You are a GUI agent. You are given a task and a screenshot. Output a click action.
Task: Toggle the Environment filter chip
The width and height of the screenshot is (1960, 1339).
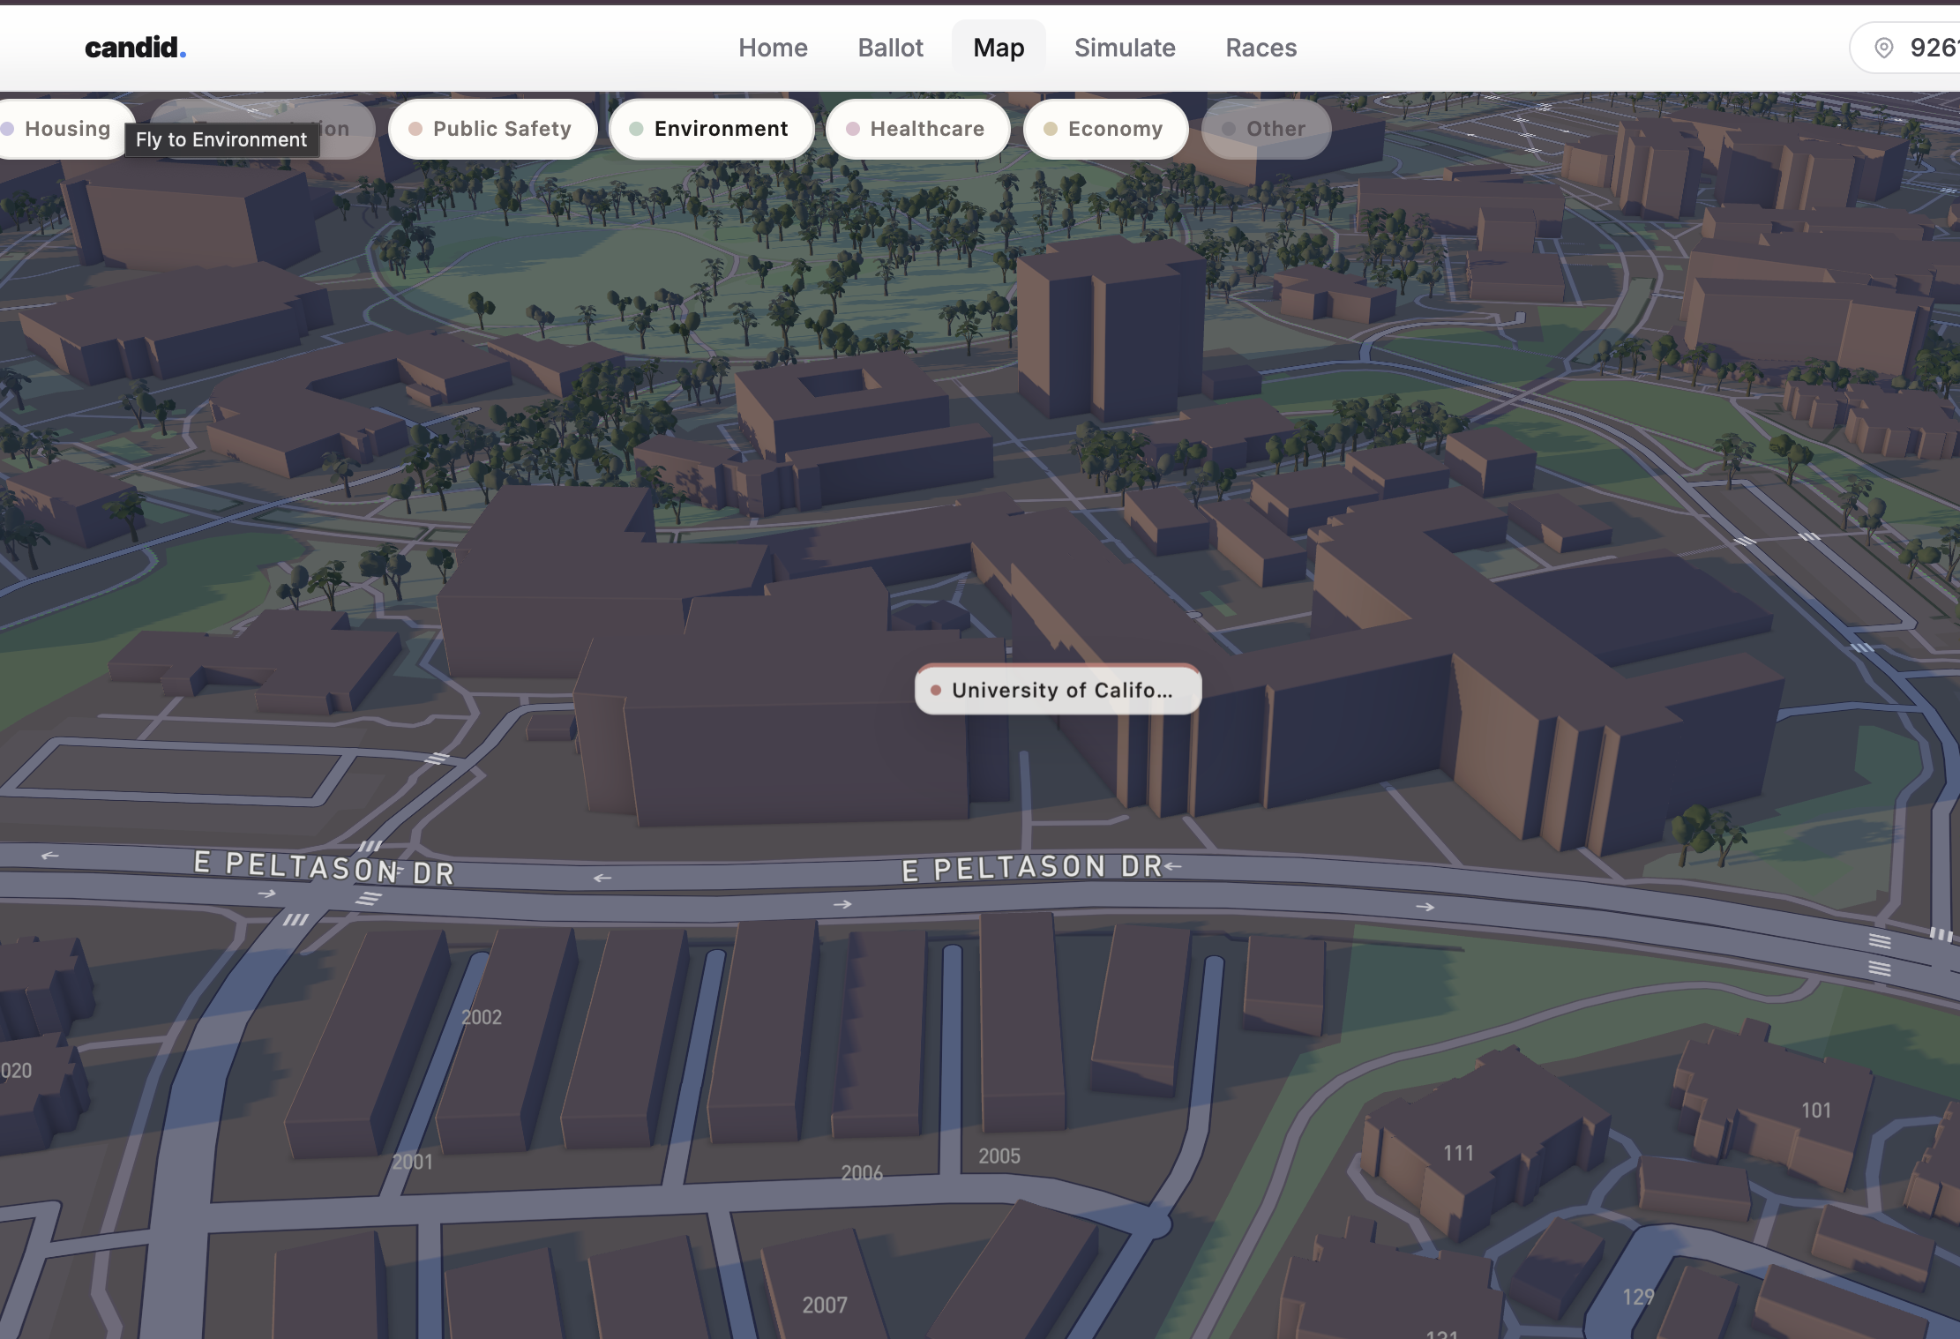[x=711, y=129]
